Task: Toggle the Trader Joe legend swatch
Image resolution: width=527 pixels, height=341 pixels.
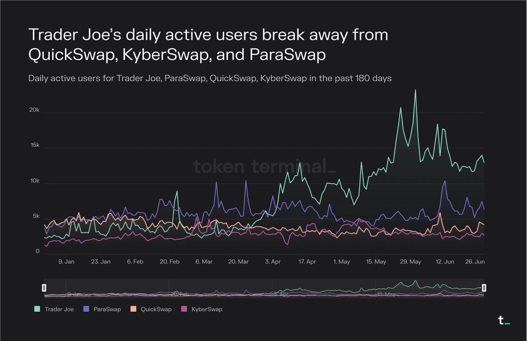Action: coord(37,309)
